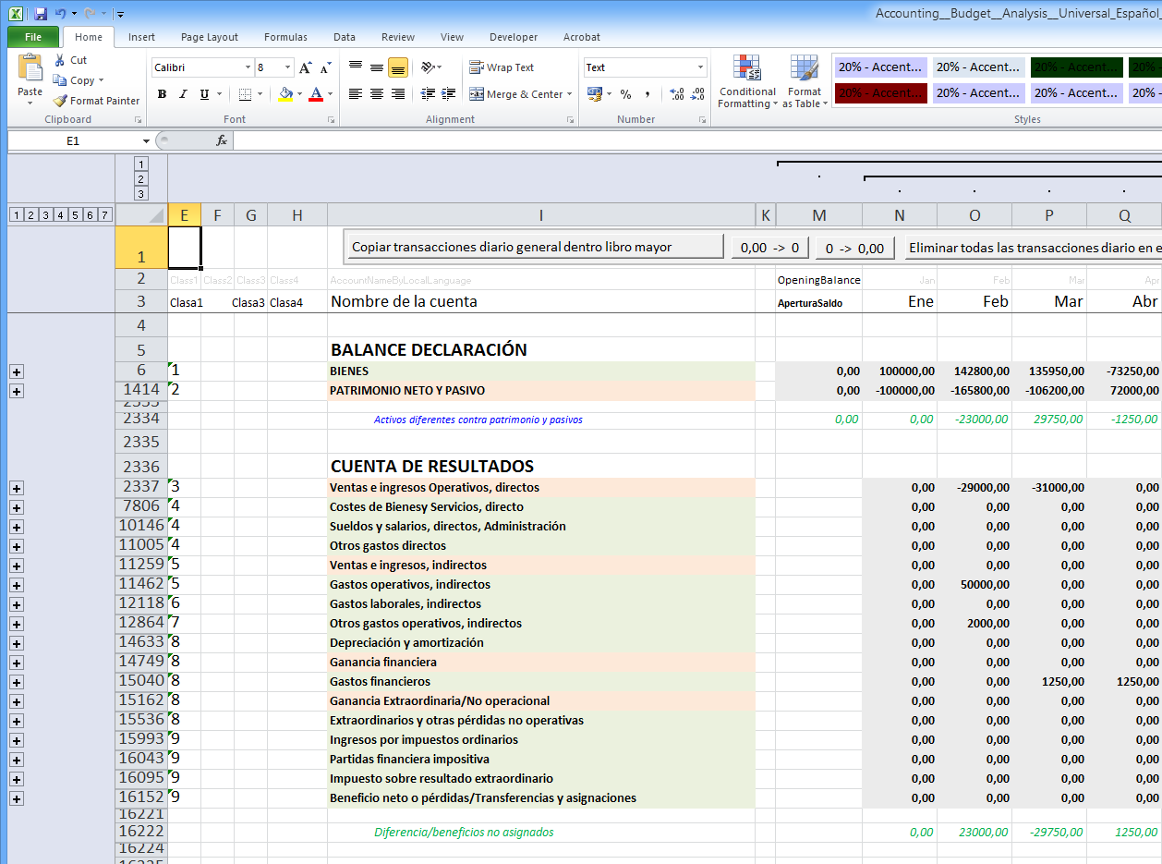
Task: Switch to the Formulas ribbon tab
Action: coord(285,37)
